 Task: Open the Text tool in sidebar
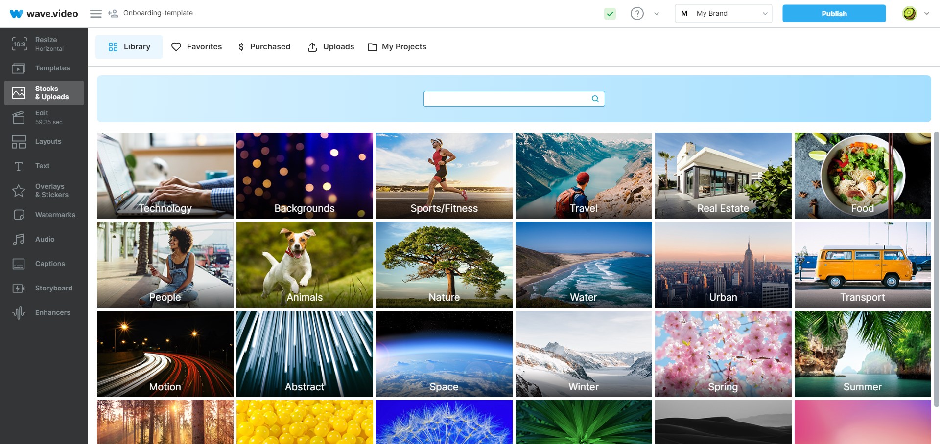click(44, 166)
